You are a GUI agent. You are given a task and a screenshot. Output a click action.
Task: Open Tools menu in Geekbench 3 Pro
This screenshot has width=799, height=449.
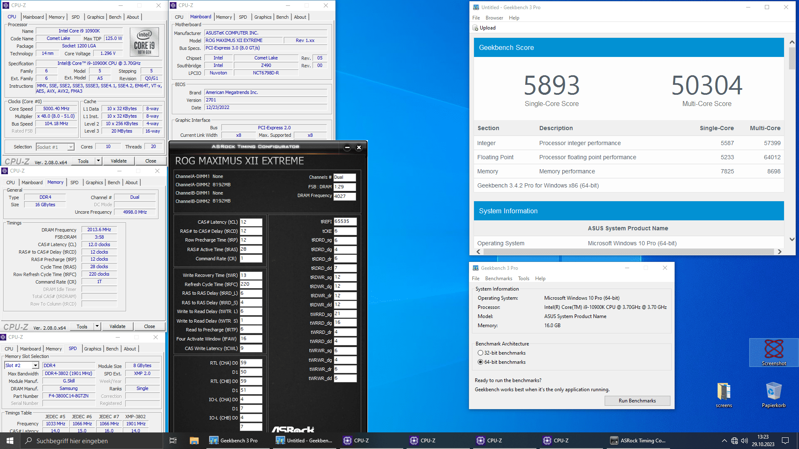coord(524,279)
